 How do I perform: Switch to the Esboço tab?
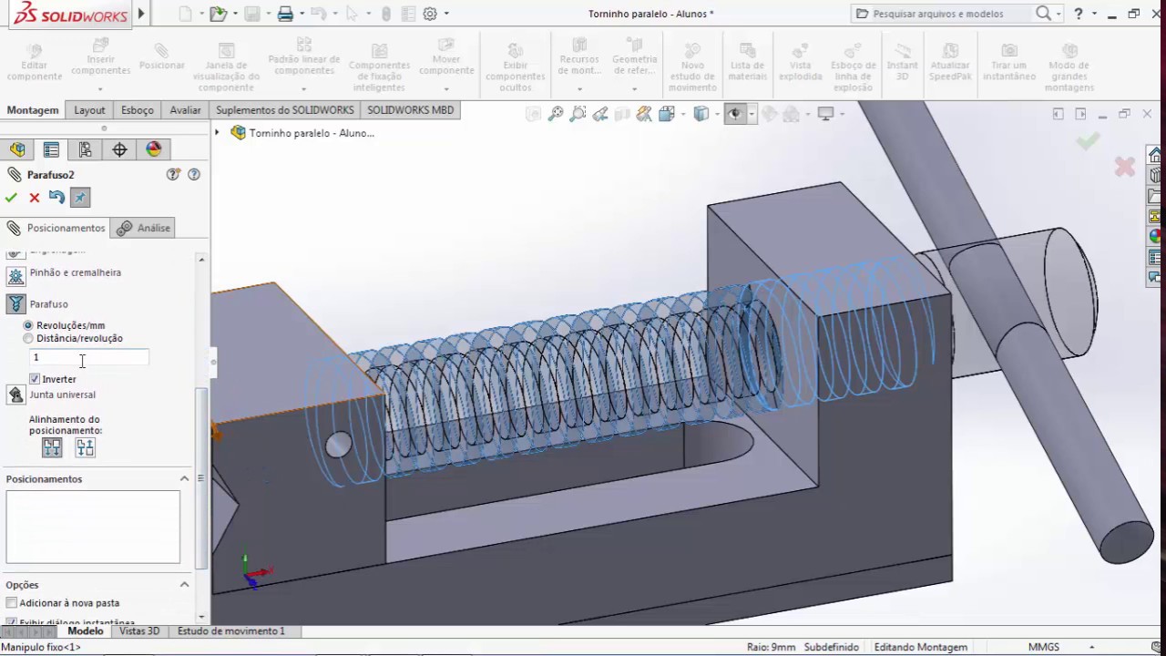coord(138,110)
